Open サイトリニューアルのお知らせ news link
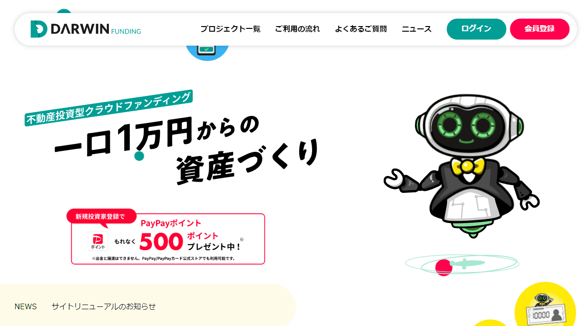This screenshot has height=326, width=587. tap(104, 306)
